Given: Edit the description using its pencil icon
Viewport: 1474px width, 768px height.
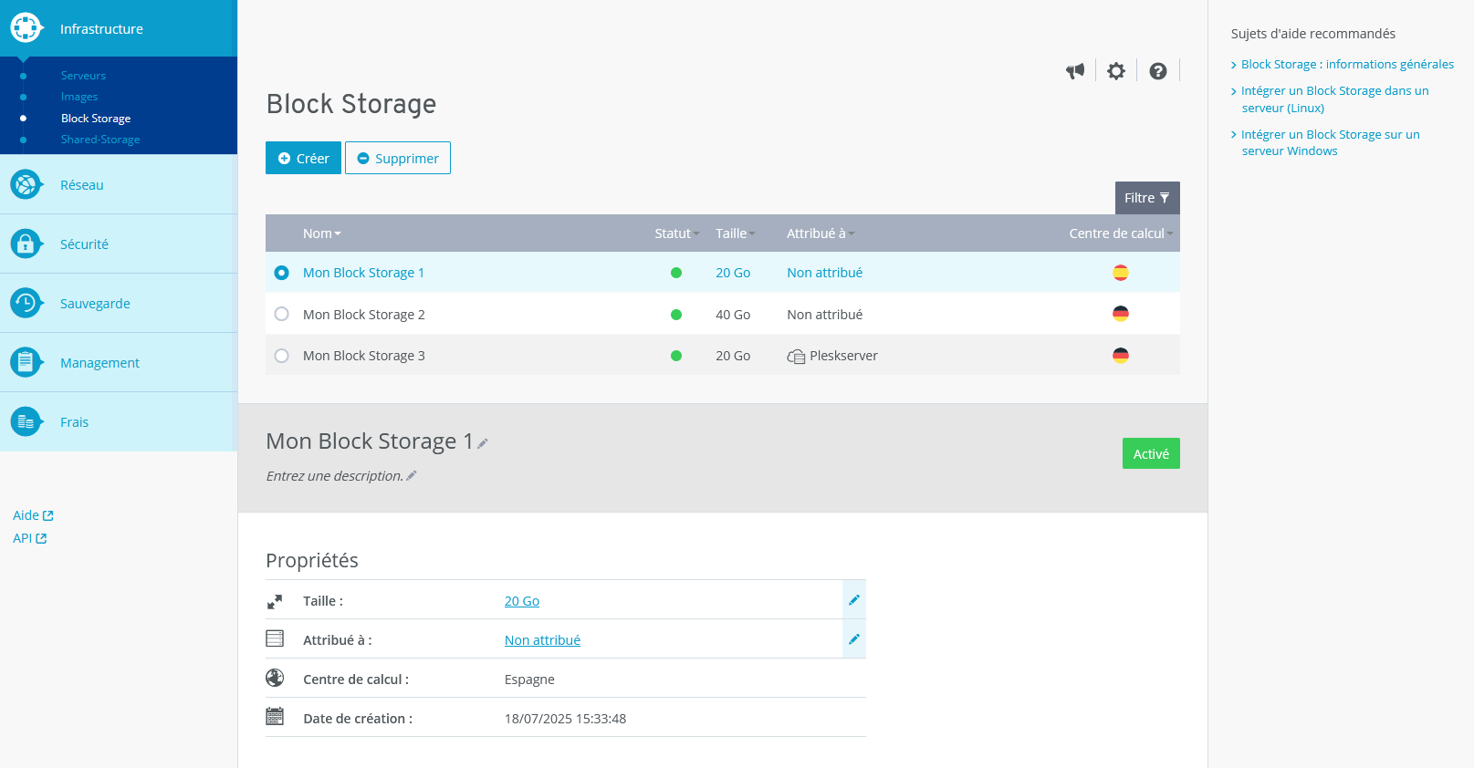Looking at the screenshot, I should coord(412,475).
